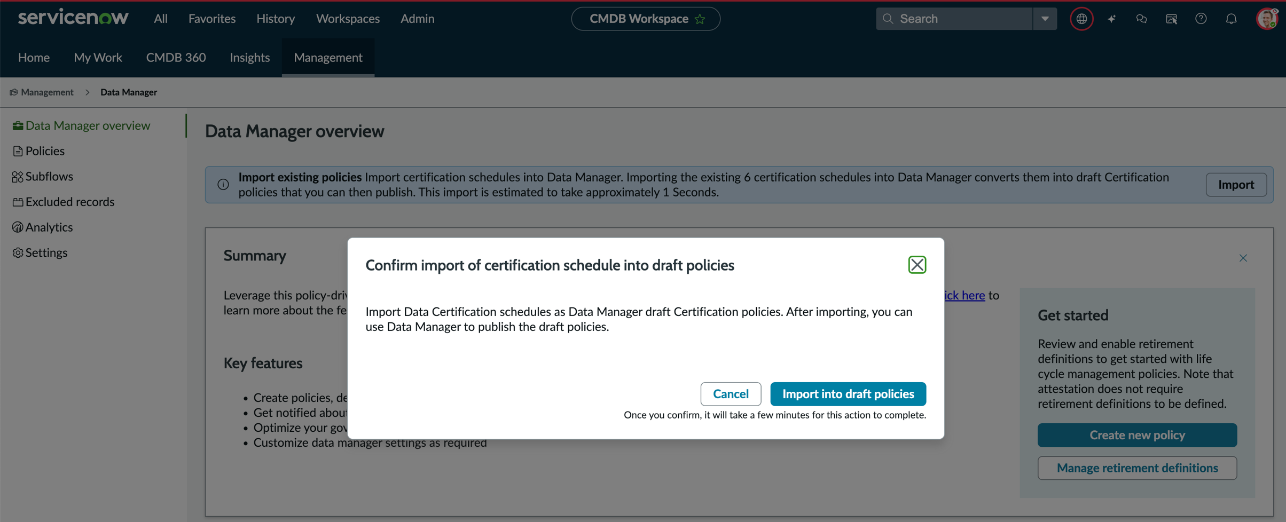Click the info icon in the import banner

[x=223, y=185]
